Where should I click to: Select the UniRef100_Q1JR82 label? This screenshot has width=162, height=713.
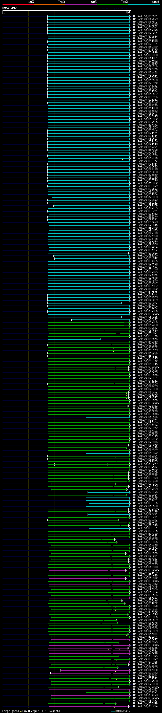(x=145, y=214)
